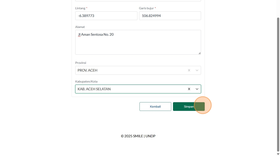Open the PROV. ACEH select box
Screen dimensions: 280x156
coord(130,70)
